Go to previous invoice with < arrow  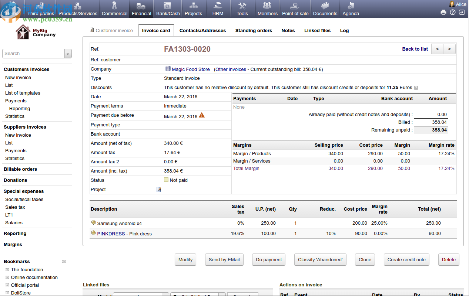coord(437,49)
